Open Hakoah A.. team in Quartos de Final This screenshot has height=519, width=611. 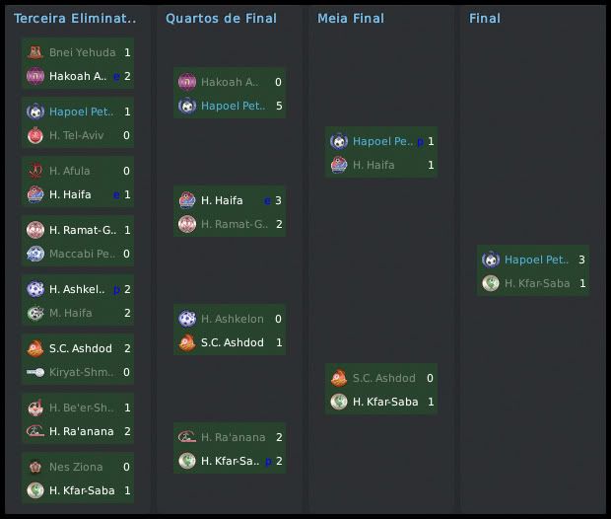tap(229, 82)
